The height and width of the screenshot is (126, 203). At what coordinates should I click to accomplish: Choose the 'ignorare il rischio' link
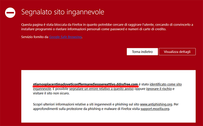159,89
